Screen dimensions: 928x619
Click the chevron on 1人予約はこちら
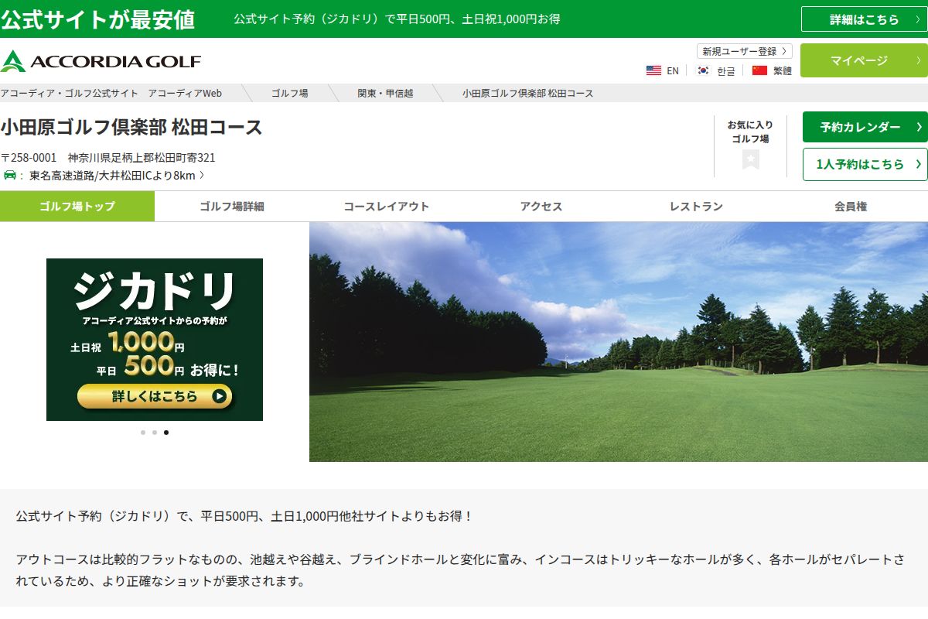tap(918, 164)
